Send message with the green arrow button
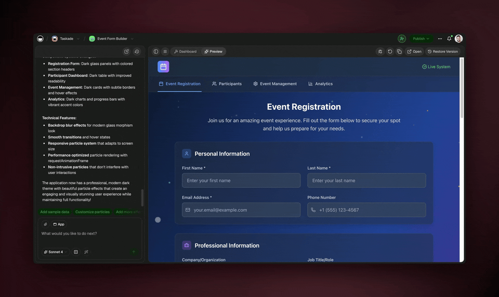 [x=134, y=252]
